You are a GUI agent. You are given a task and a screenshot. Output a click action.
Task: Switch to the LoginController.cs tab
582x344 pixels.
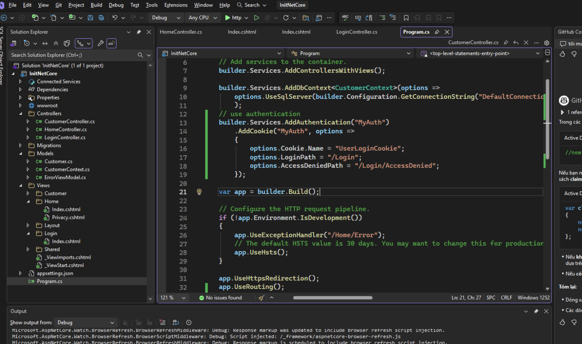(x=356, y=32)
